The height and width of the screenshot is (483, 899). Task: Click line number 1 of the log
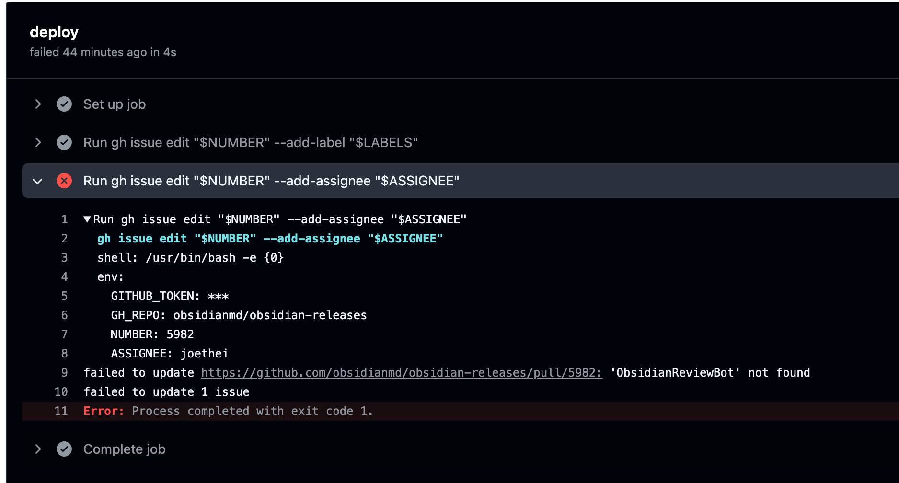pos(64,219)
